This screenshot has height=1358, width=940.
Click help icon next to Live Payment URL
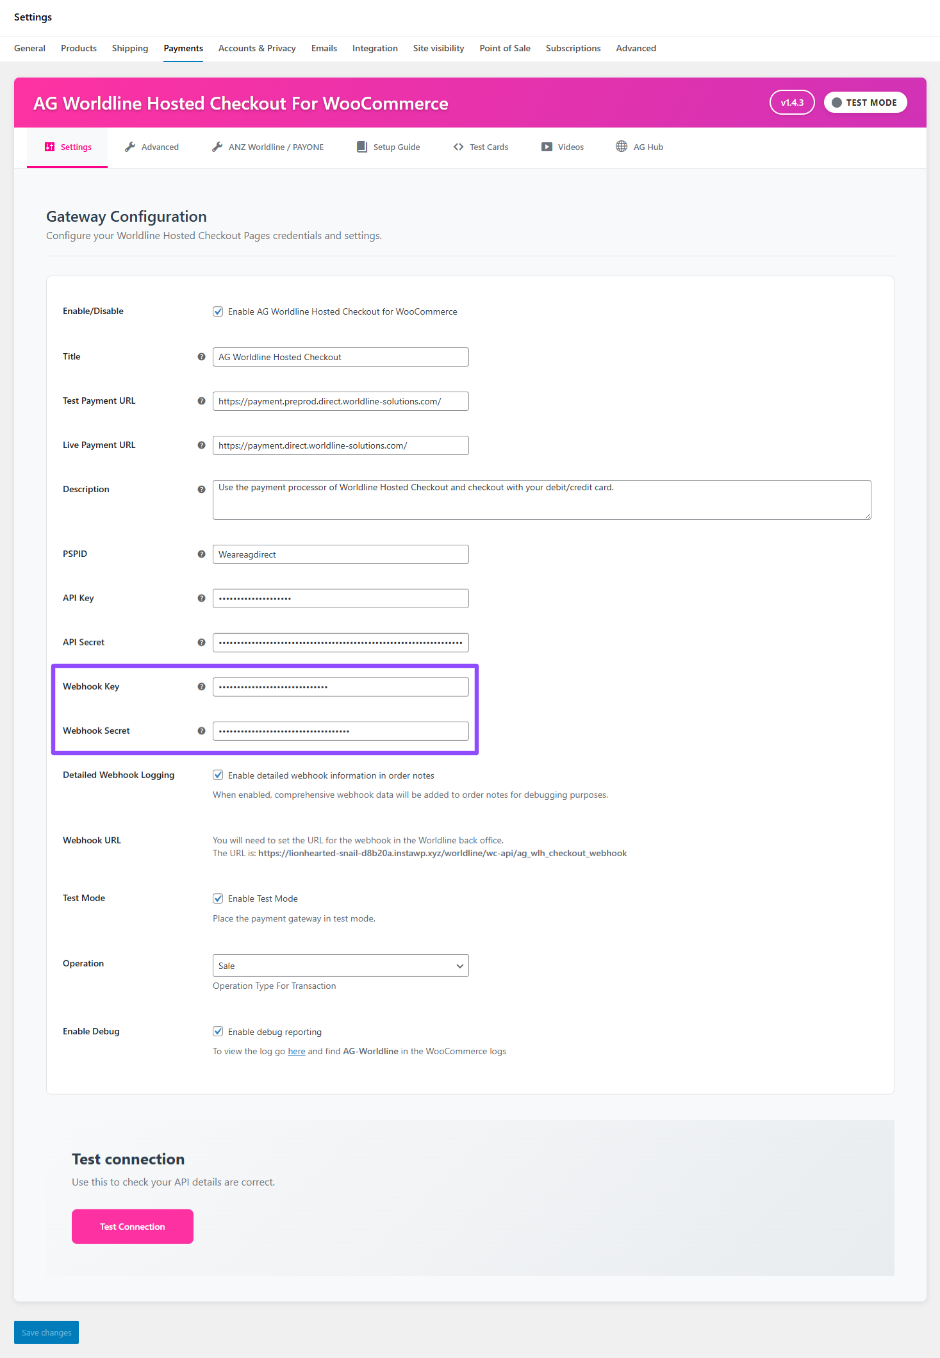201,445
